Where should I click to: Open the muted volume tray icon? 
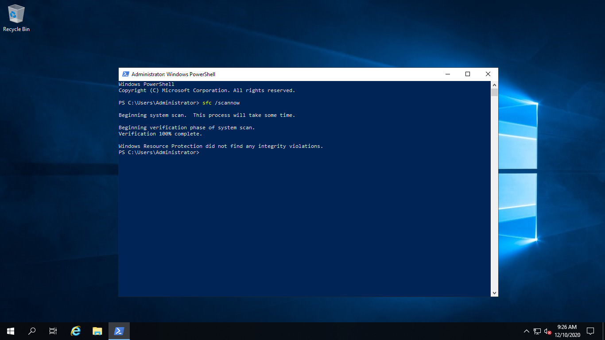pos(547,331)
